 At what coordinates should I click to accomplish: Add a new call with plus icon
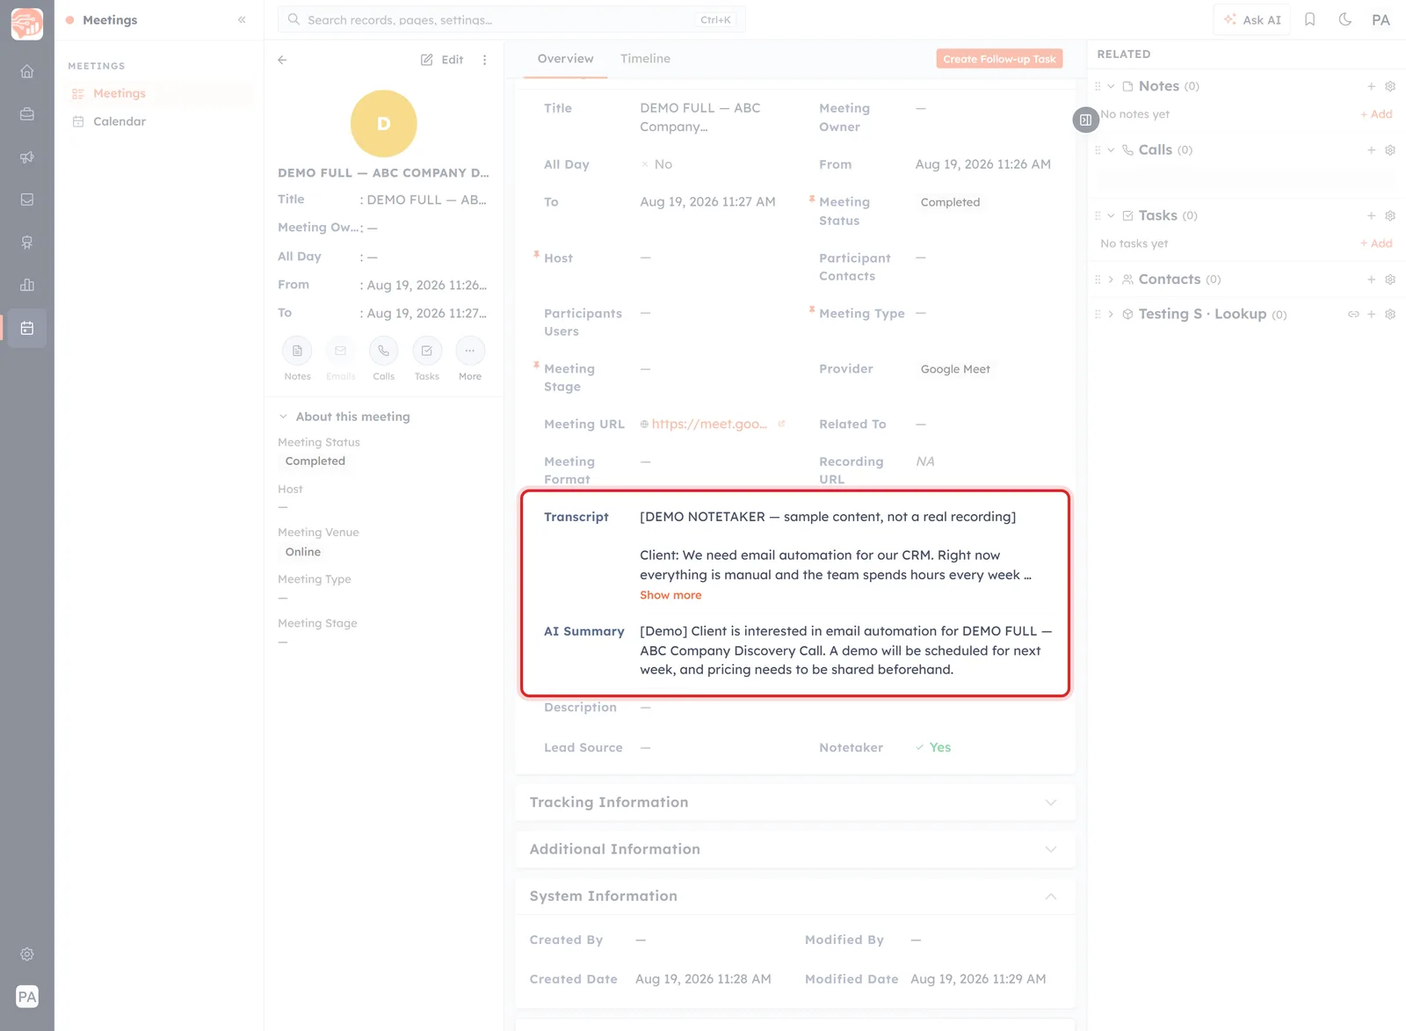pos(1372,150)
